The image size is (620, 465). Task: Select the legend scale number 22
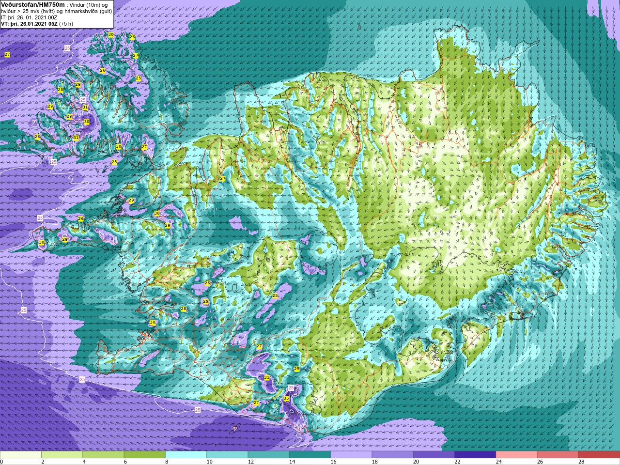(x=457, y=462)
